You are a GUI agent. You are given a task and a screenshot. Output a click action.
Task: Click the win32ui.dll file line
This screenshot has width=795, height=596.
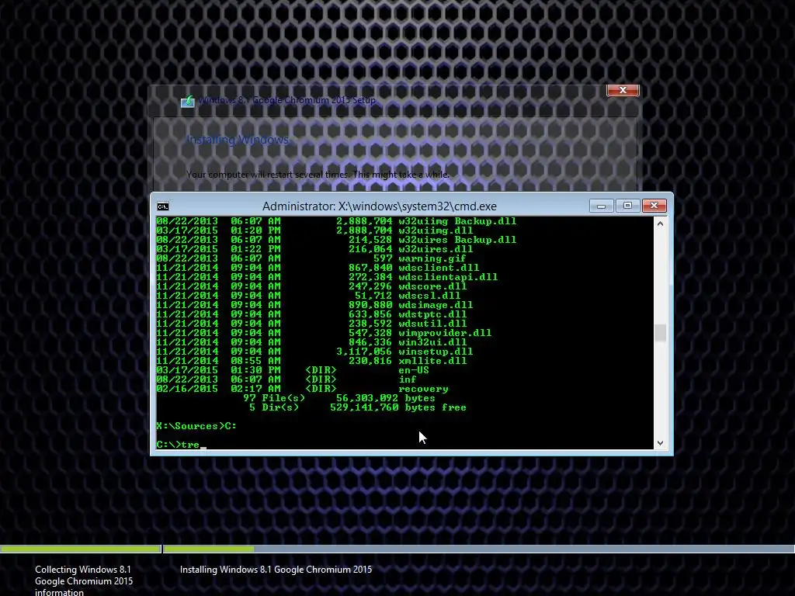[311, 342]
